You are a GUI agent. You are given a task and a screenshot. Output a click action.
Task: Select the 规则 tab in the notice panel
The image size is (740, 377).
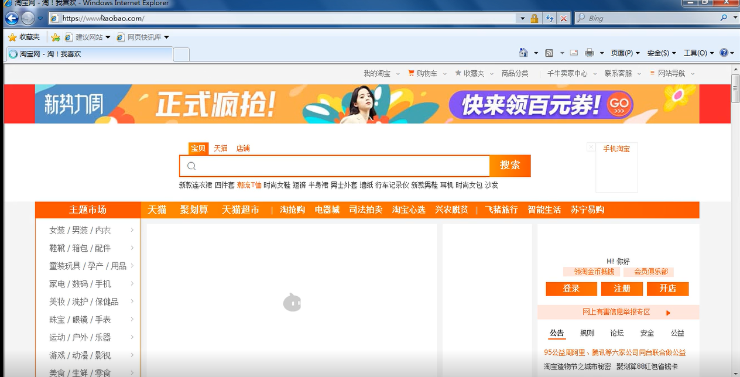pos(587,333)
